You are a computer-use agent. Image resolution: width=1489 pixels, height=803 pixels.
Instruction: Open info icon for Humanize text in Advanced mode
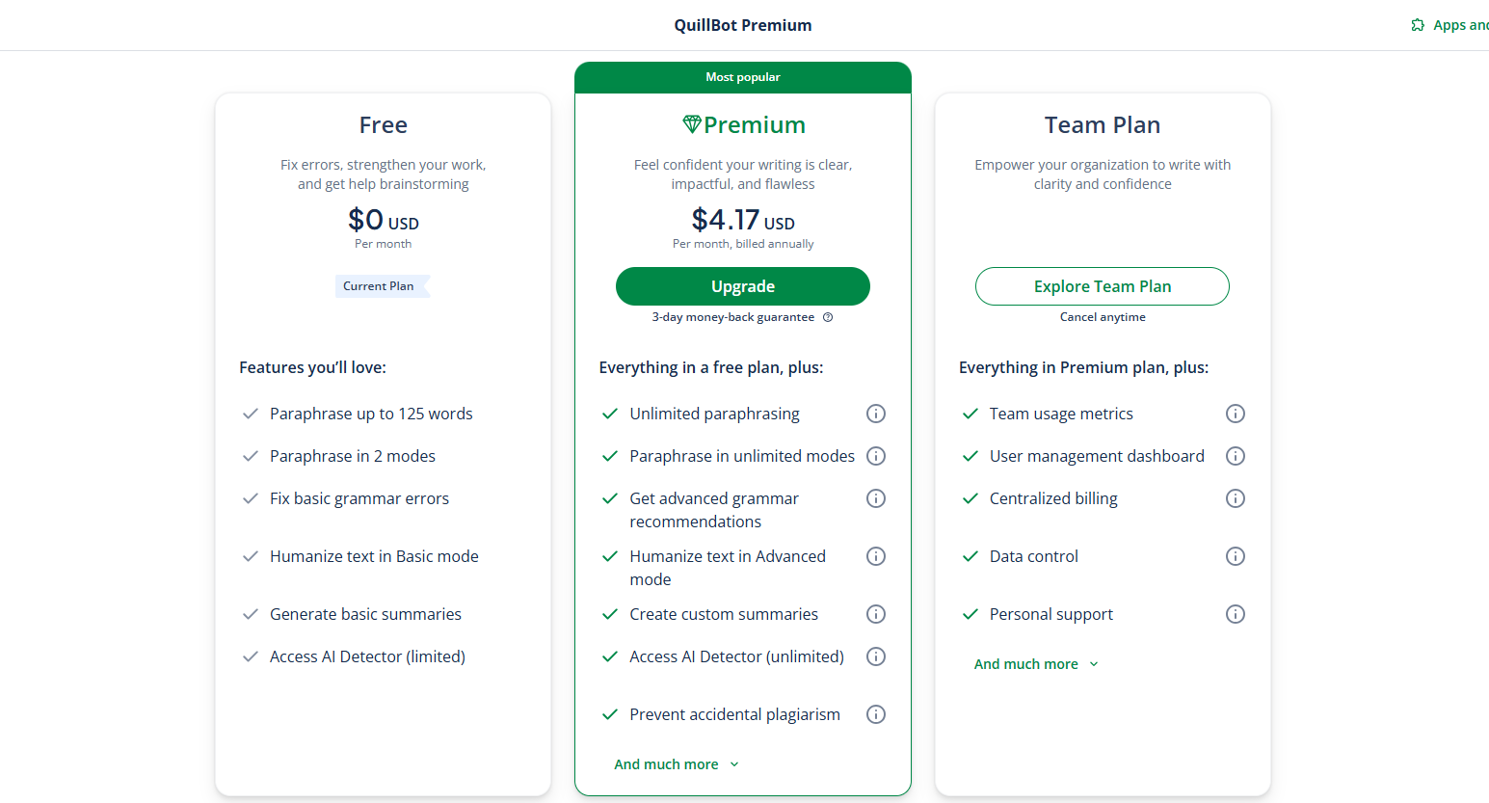click(875, 556)
